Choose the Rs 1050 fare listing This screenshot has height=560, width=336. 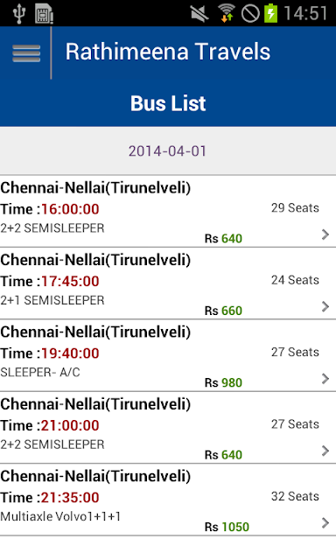coord(227,527)
